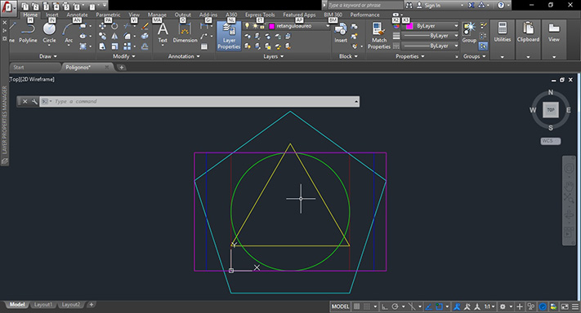Screen dimensions: 581x313
Task: Select the Dimension tool
Action: click(185, 33)
